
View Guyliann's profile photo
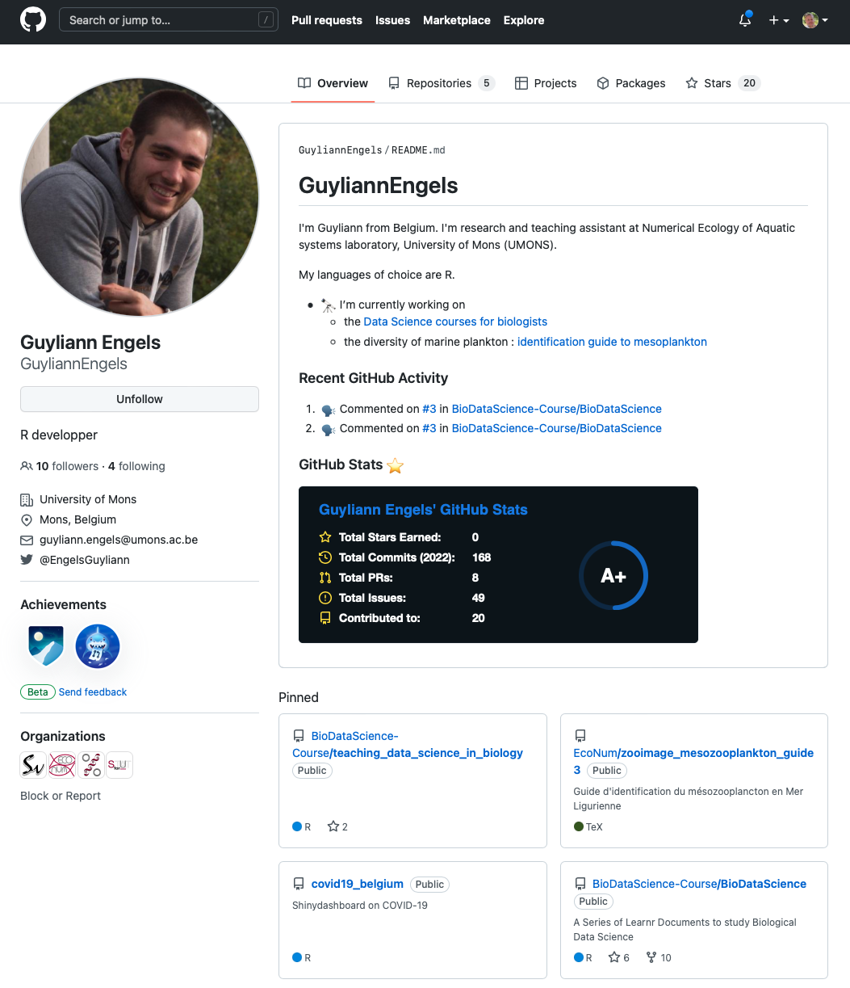pos(140,197)
